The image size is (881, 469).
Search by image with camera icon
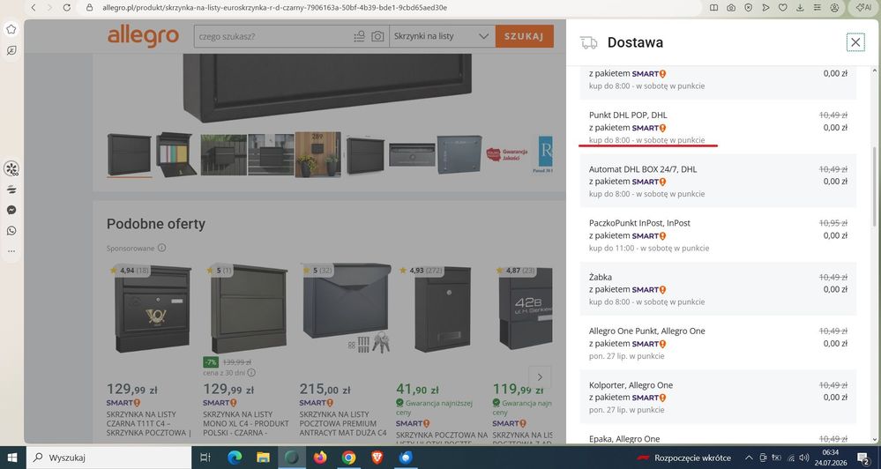point(377,36)
